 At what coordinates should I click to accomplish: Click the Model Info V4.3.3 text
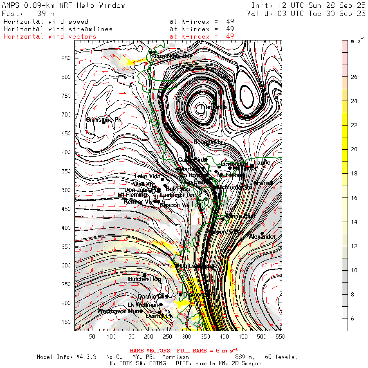pos(67,357)
